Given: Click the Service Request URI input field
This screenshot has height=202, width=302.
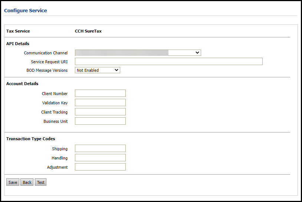Looking at the screenshot, I should (x=168, y=61).
